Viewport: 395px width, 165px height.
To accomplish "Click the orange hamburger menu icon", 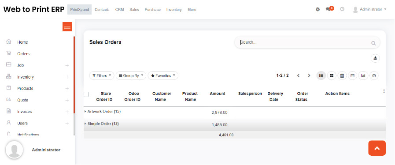I will pos(67,27).
